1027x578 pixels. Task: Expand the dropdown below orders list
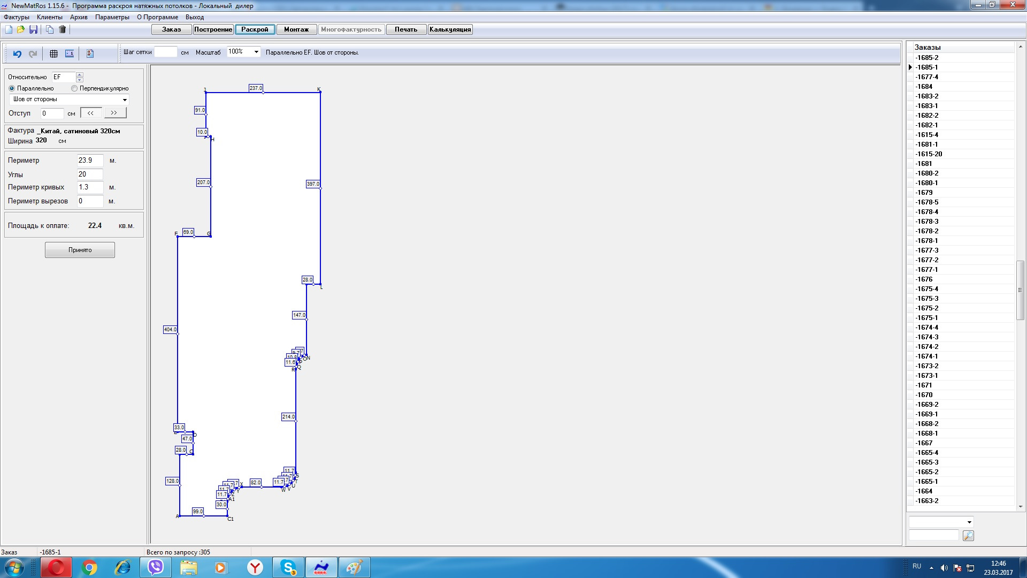pos(969,522)
